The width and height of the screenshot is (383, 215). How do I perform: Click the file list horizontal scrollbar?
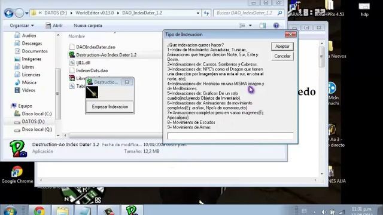click(x=115, y=136)
